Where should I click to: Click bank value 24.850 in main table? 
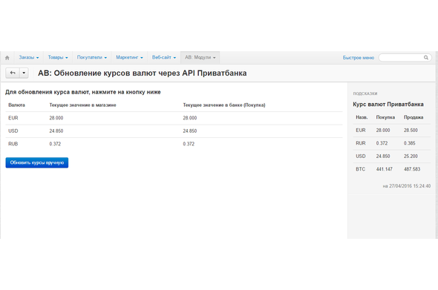pos(190,131)
